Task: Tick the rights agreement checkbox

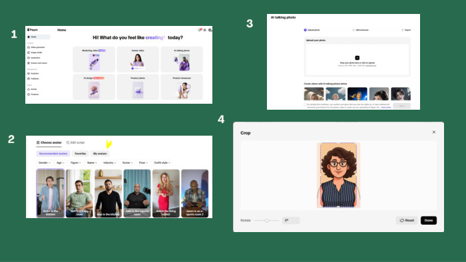Action: pyautogui.click(x=305, y=104)
